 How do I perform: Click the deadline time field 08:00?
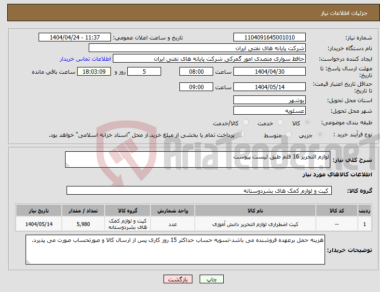click(x=196, y=71)
